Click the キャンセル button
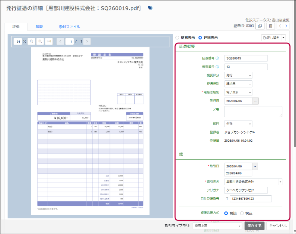The image size is (296, 234). click(278, 226)
